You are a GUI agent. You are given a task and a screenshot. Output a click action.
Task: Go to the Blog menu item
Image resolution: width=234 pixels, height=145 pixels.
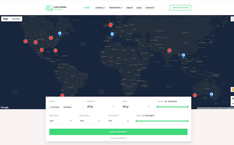tap(139, 8)
